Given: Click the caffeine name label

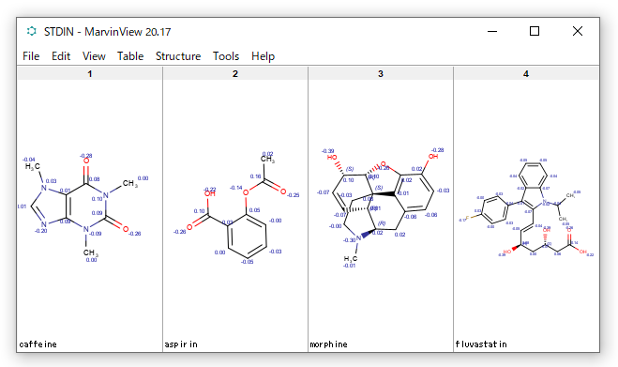Looking at the screenshot, I should point(38,344).
